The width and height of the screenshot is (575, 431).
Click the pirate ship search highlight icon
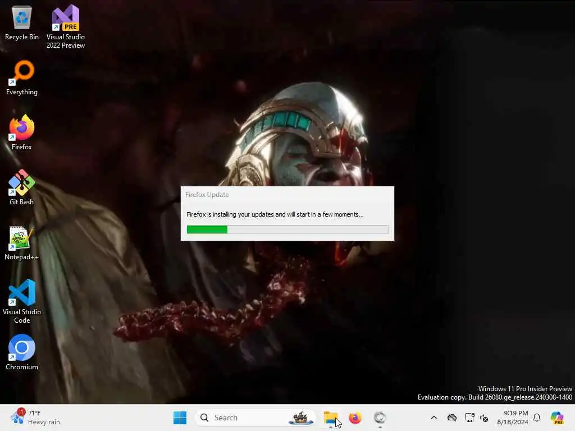(x=301, y=418)
